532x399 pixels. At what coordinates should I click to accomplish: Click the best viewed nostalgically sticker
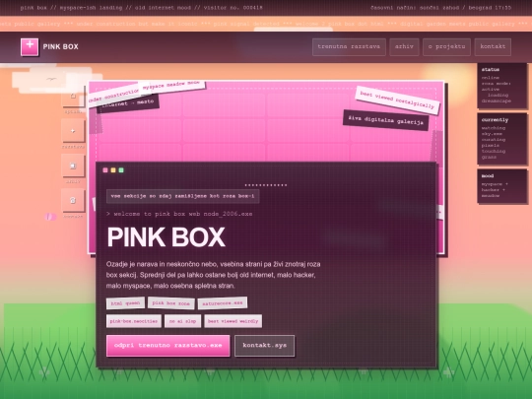397,100
